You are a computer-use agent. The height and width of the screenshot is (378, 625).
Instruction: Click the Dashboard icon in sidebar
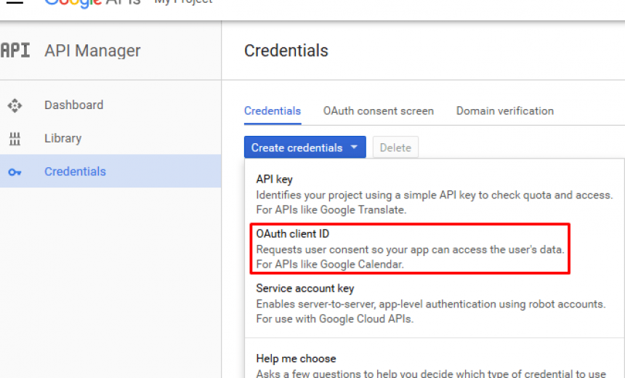click(15, 105)
